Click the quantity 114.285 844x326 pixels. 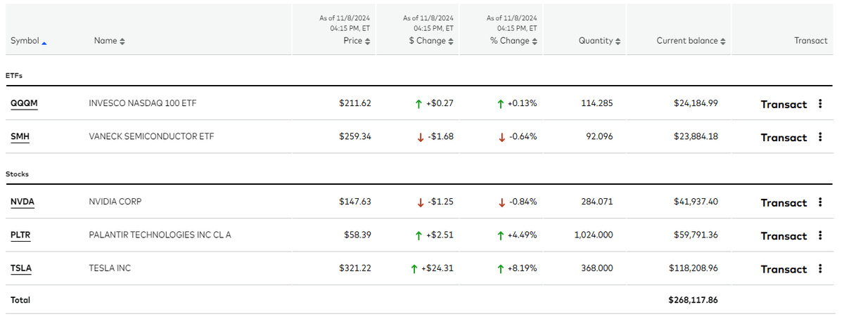click(x=597, y=103)
